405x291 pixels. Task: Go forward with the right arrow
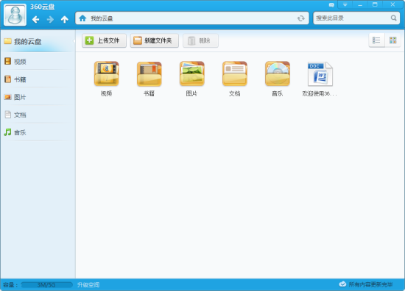pos(50,19)
